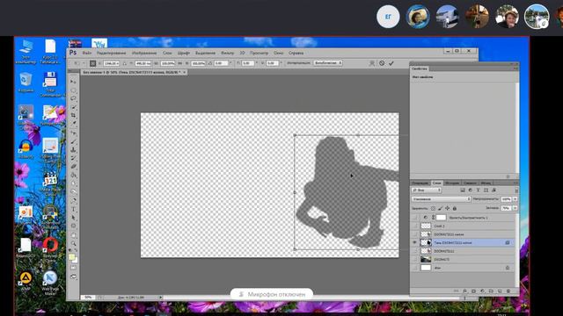Create a new layer icon

[x=500, y=291]
